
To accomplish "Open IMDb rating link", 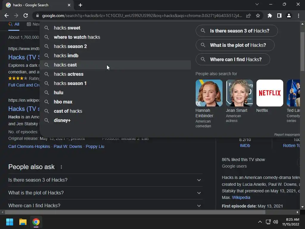I will 245,146.
